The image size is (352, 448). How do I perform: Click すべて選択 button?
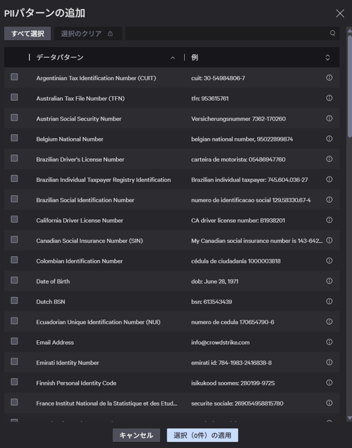[28, 34]
